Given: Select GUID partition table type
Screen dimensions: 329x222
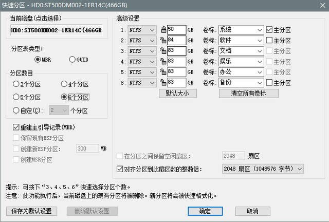Looking at the screenshot, I should (79, 60).
